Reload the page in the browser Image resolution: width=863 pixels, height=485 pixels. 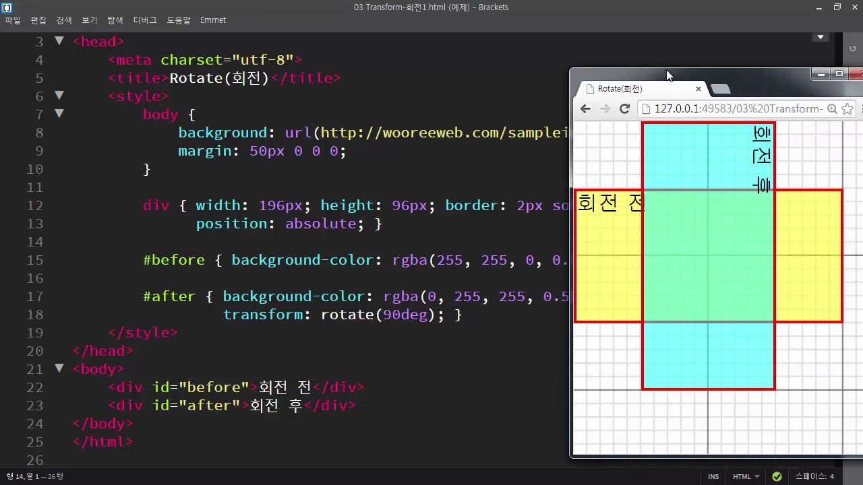624,109
